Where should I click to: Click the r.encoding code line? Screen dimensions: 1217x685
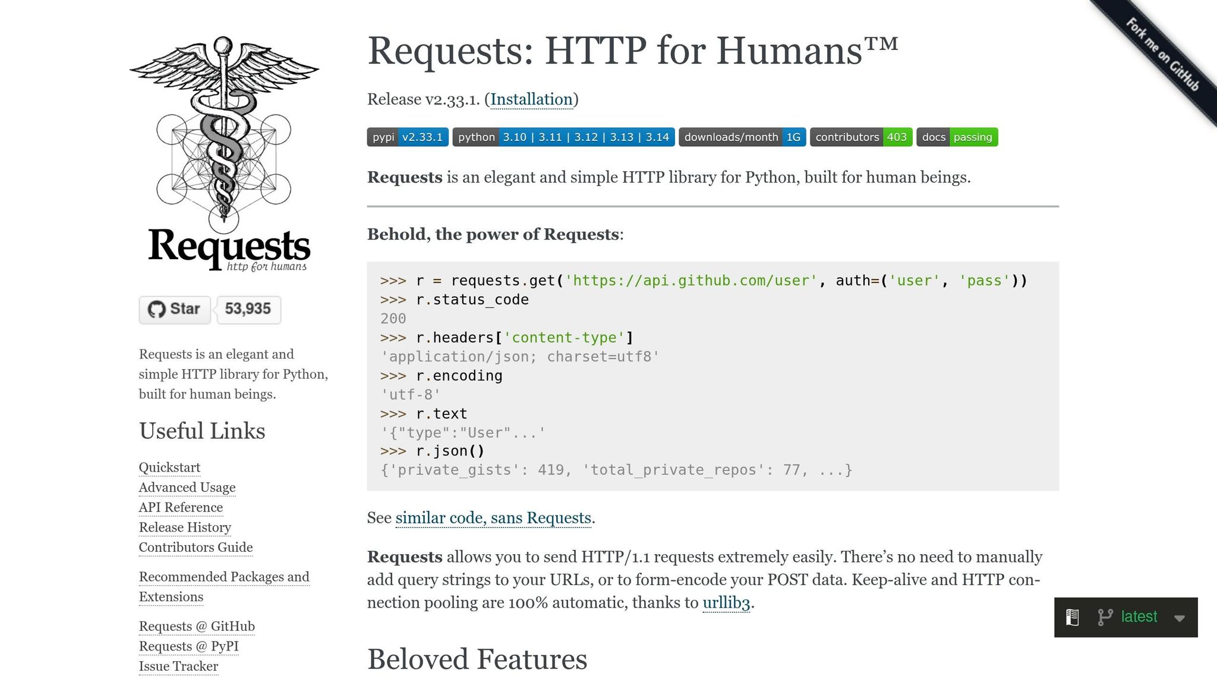tap(442, 376)
